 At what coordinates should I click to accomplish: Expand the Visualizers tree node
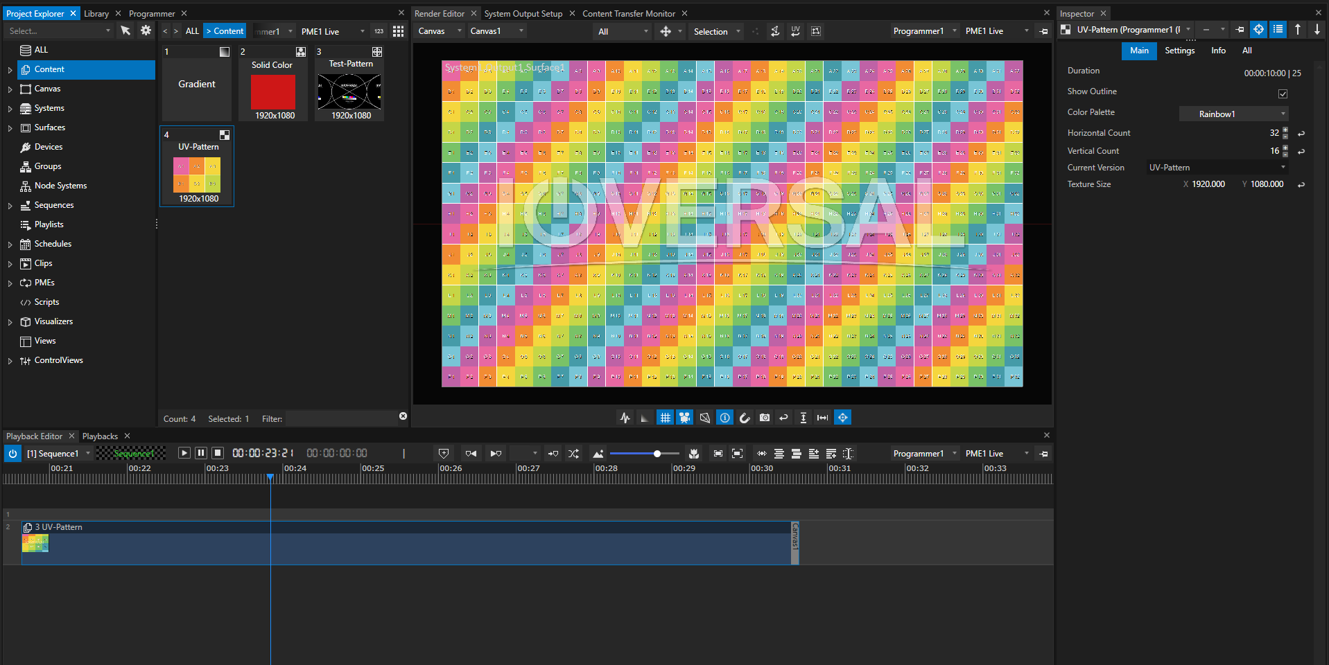[10, 322]
